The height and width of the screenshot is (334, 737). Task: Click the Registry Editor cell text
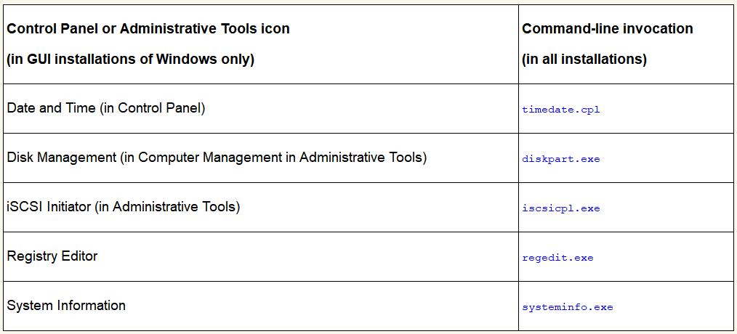point(52,256)
